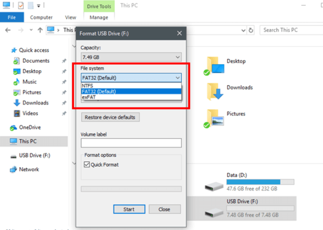This screenshot has width=323, height=230.
Task: Choose FAT32 (Default) in the open list
Action: coord(131,91)
